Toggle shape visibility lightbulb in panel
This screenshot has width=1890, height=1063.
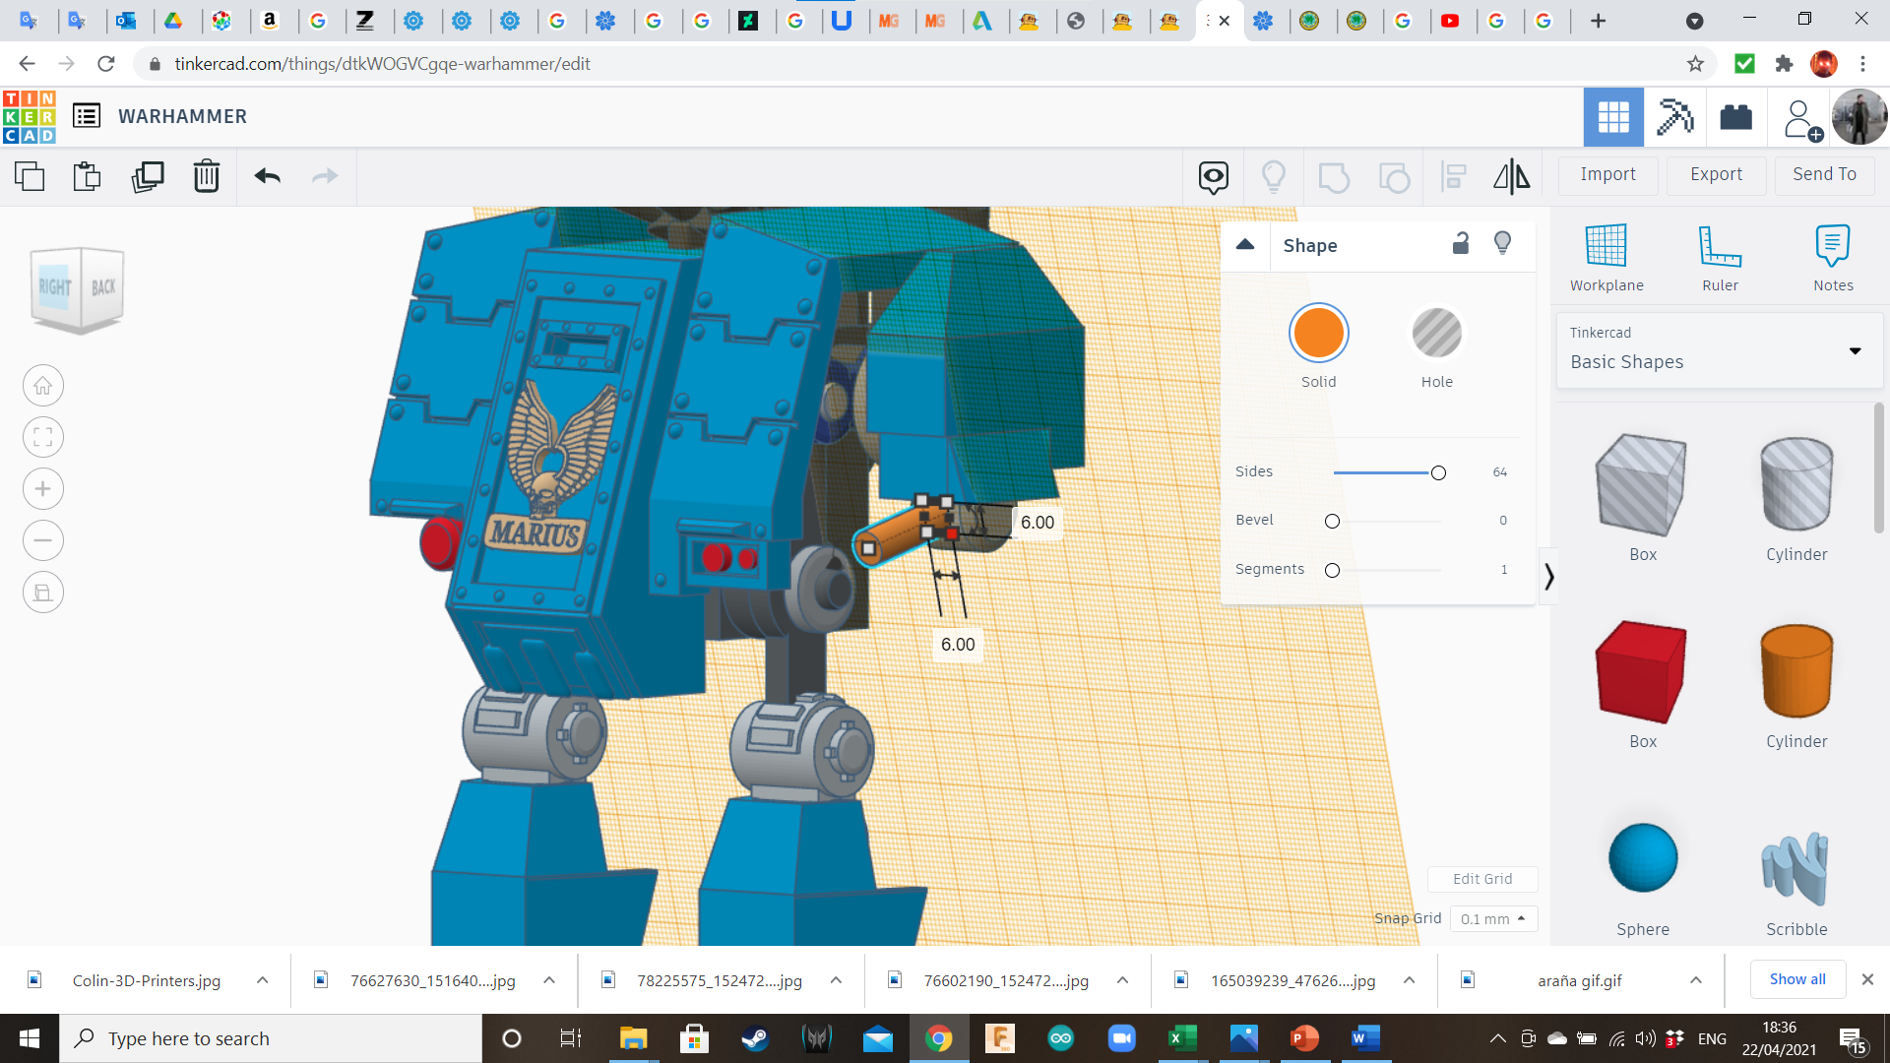click(1502, 243)
